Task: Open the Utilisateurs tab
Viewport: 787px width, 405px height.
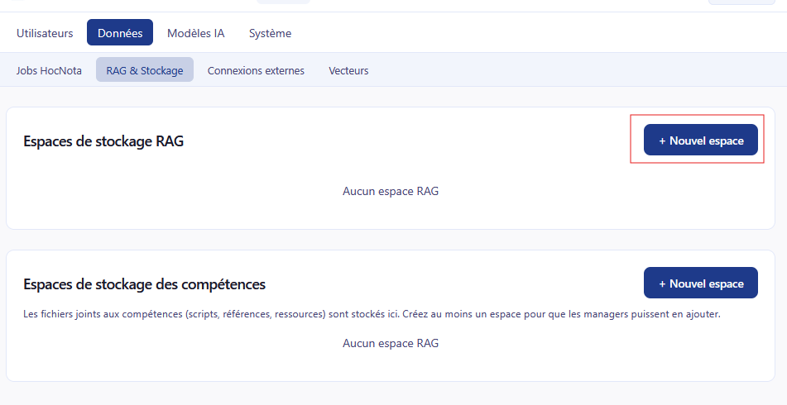Action: click(x=45, y=33)
